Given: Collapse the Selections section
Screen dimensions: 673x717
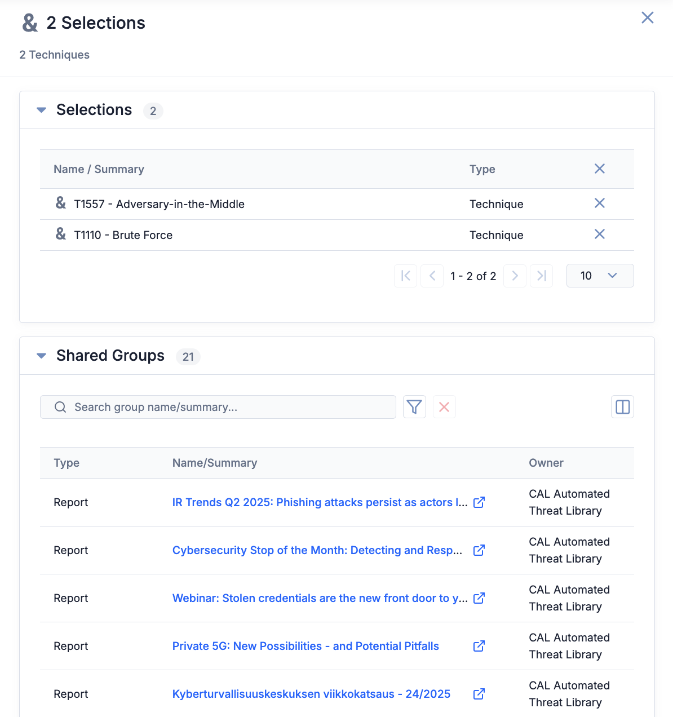Looking at the screenshot, I should point(41,110).
